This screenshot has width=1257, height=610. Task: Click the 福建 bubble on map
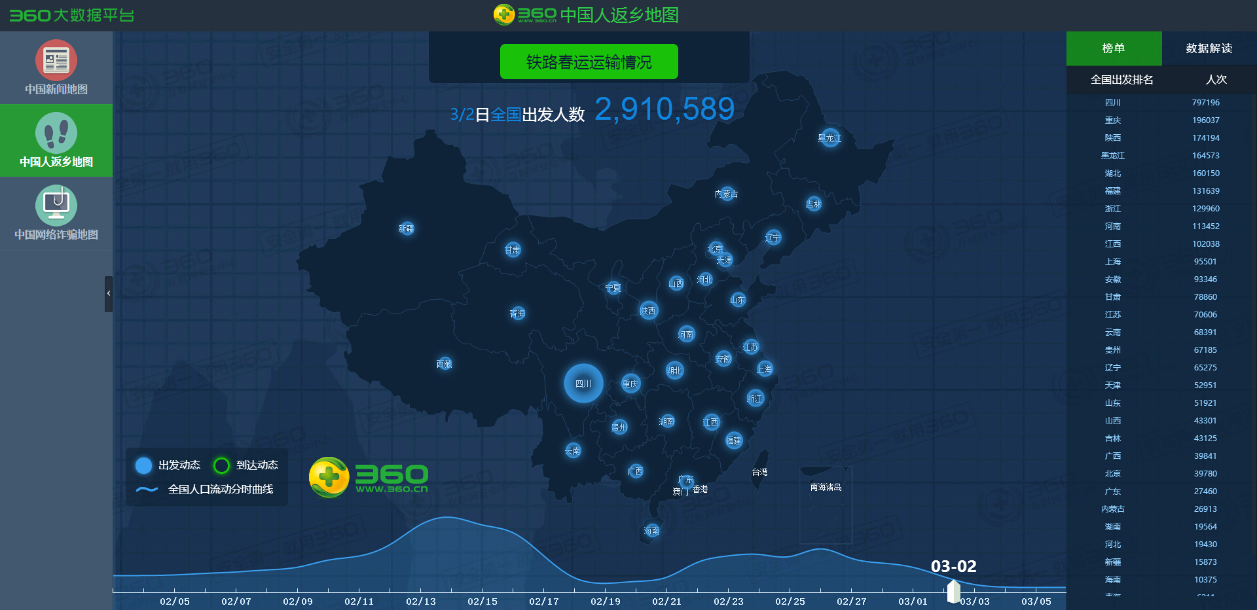click(734, 440)
